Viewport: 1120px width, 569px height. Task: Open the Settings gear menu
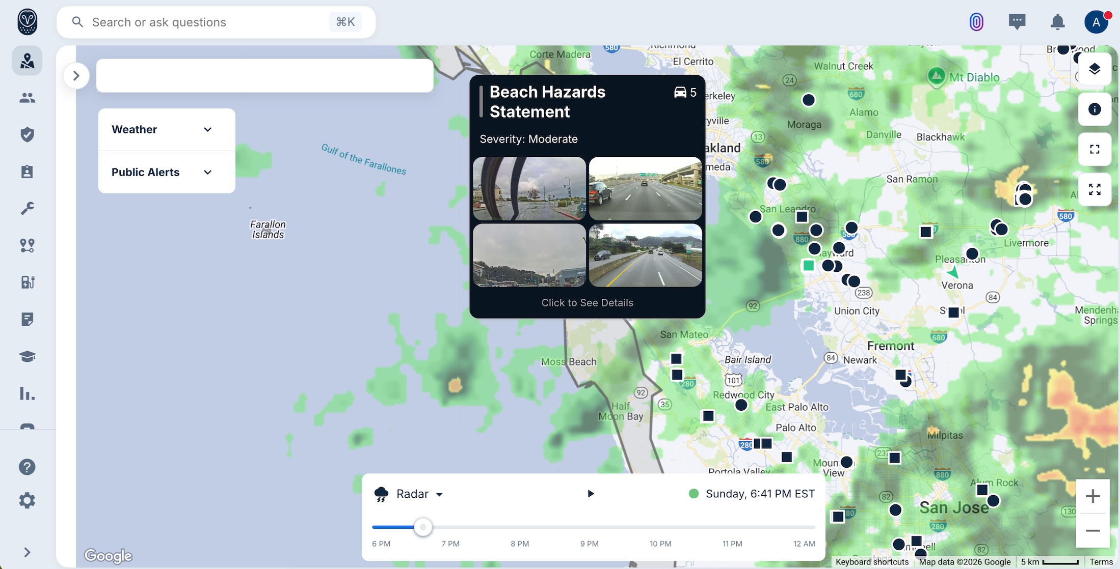coord(26,500)
